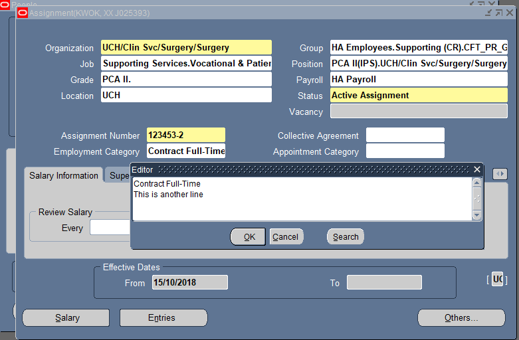
Task: Click the Effective Dates To field
Action: pos(384,282)
